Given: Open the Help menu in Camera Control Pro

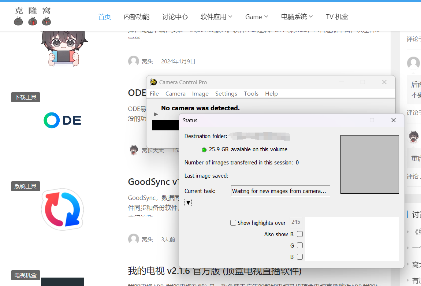Looking at the screenshot, I should (271, 93).
